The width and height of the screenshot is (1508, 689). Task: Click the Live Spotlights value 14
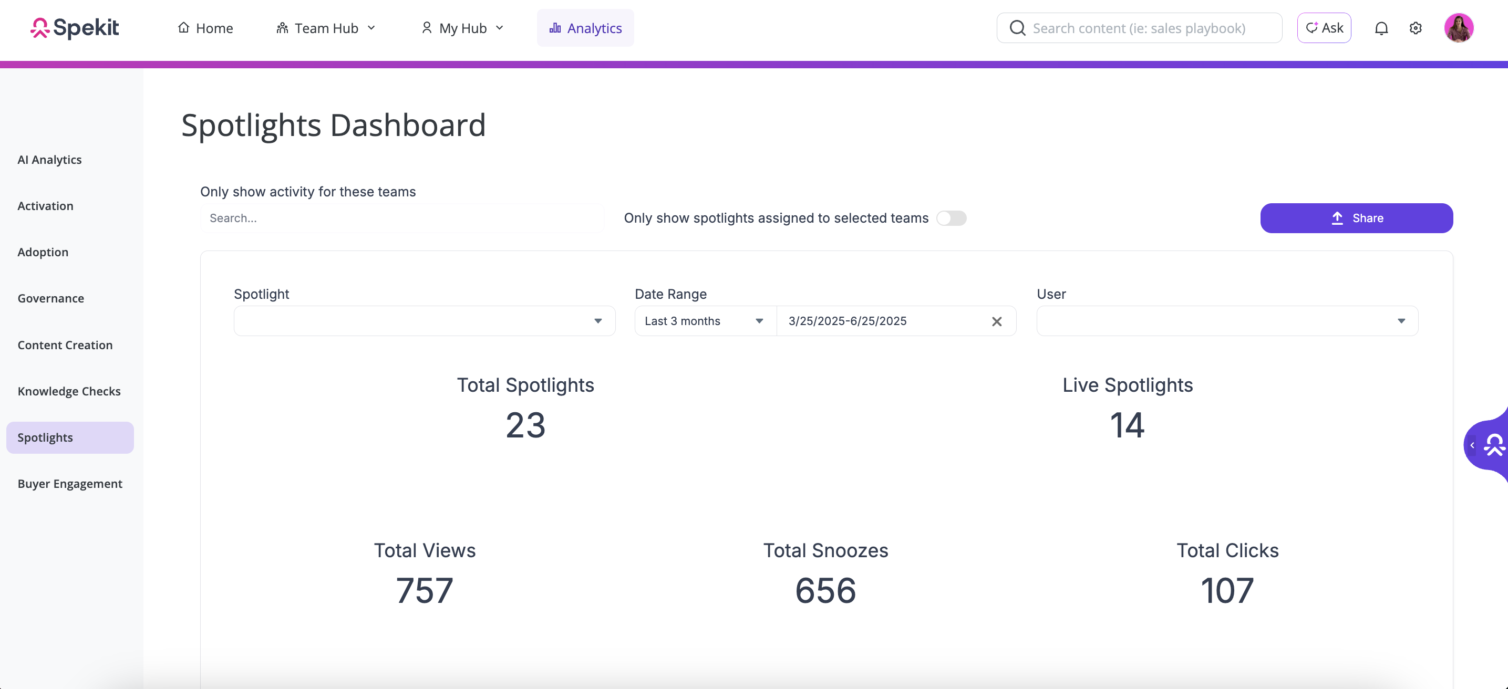click(1128, 425)
